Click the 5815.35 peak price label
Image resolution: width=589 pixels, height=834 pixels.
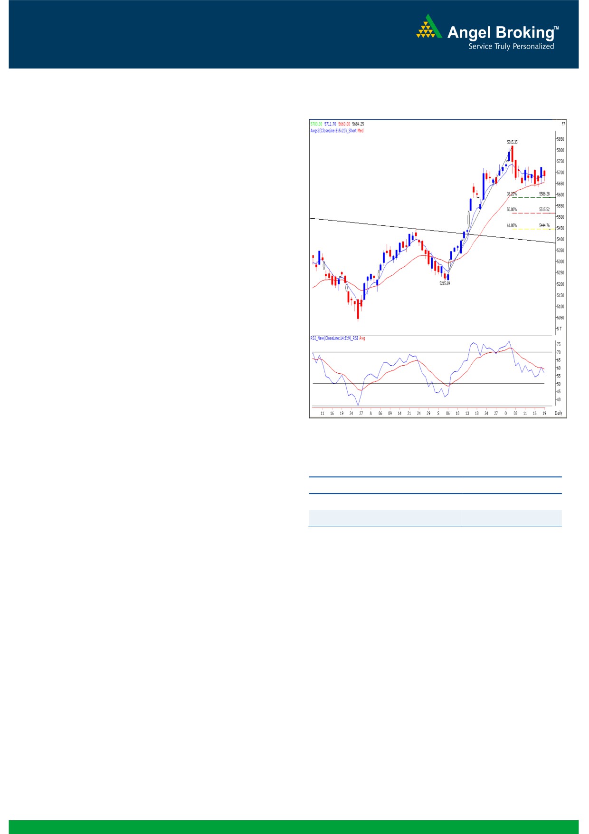[512, 142]
